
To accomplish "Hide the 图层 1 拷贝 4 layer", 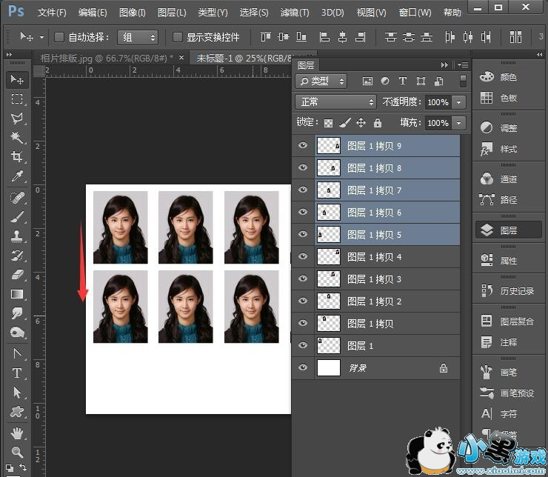I will [x=302, y=257].
